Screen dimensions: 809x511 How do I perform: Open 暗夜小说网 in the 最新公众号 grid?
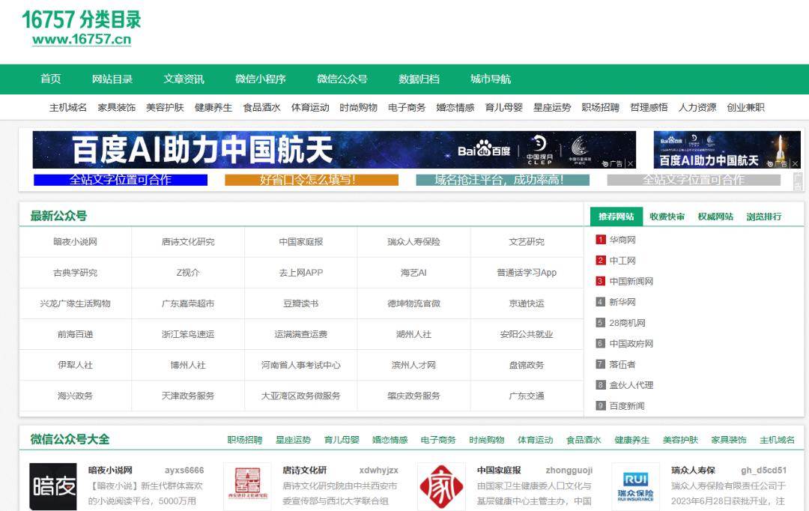tap(76, 242)
